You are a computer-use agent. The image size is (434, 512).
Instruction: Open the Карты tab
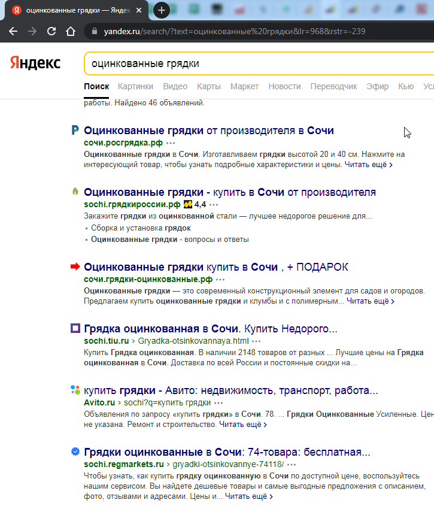[209, 86]
